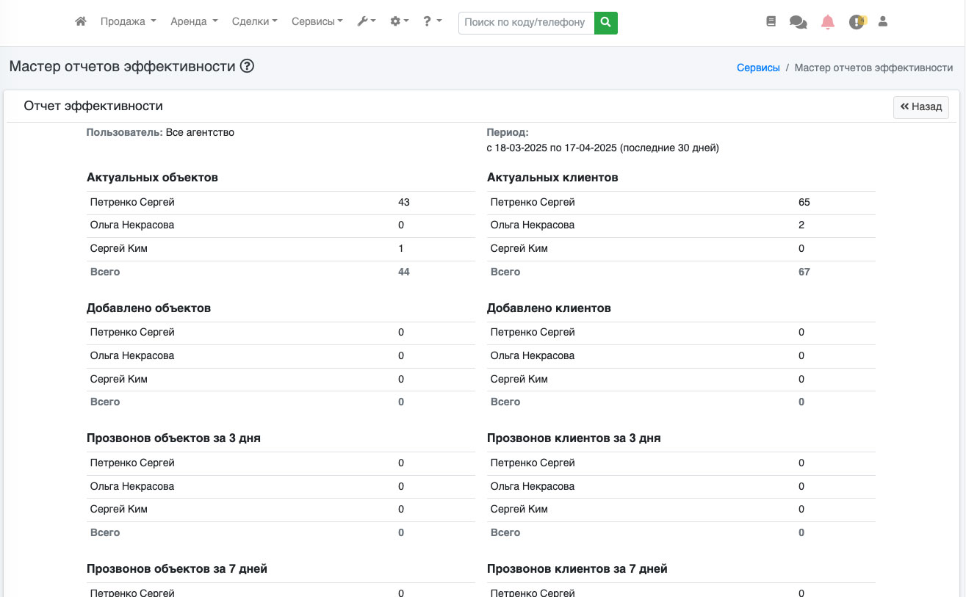Viewport: 966px width, 597px height.
Task: Expand the wrench tools dropdown
Action: point(366,22)
